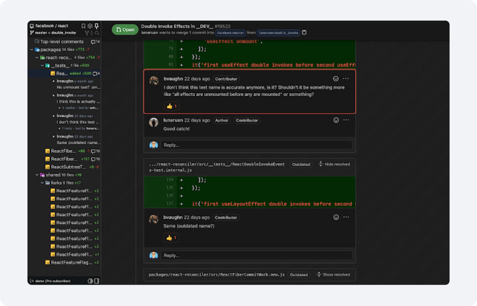Click the pull request title Double Invoke Effects
The image size is (477, 306).
(177, 26)
